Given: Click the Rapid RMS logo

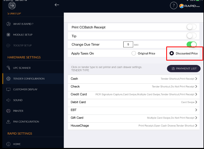Looking at the screenshot, I should (x=190, y=6).
